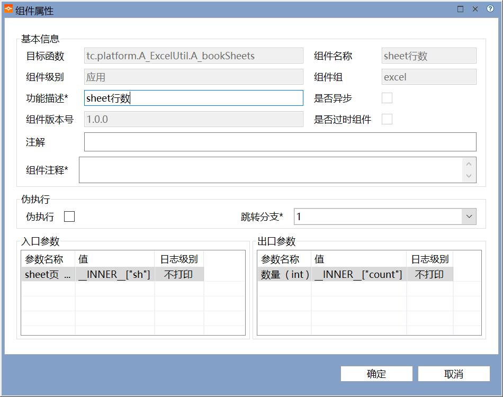The image size is (503, 397).
Task: Click 参数名称 header in 出口参数 table
Action: [284, 259]
